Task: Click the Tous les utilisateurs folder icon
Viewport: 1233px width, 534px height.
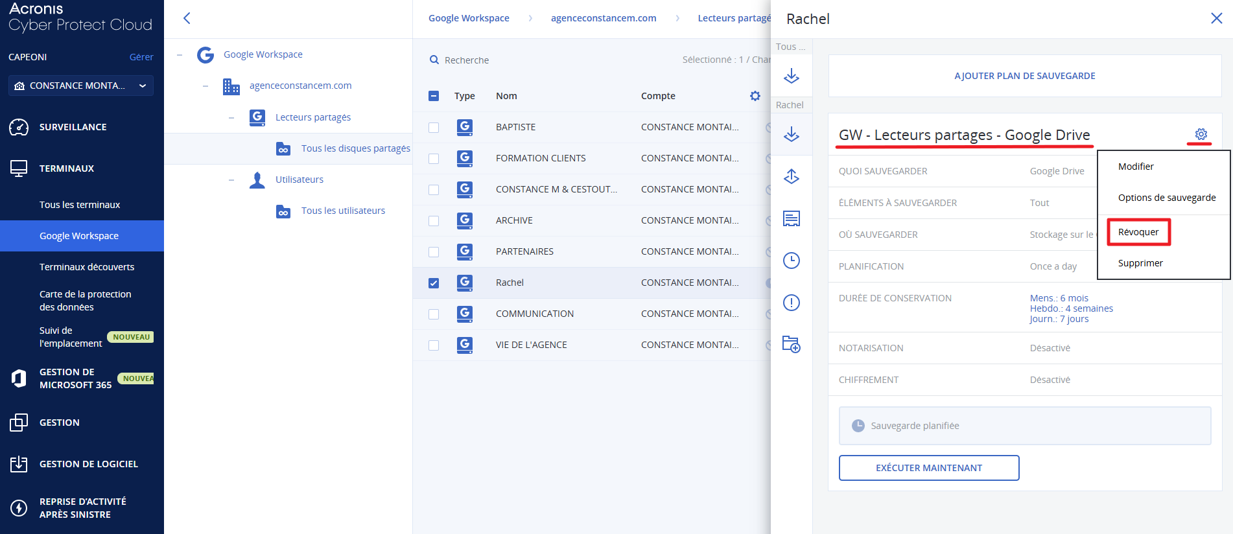Action: [283, 211]
